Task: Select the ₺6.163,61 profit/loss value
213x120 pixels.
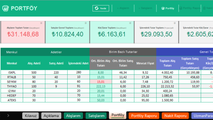Action: (112, 34)
